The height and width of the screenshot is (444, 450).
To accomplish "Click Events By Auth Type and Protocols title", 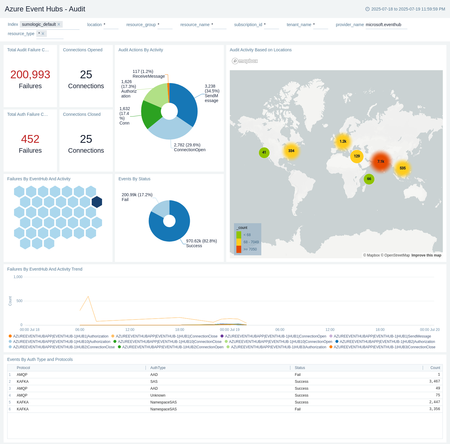I will tap(40, 359).
